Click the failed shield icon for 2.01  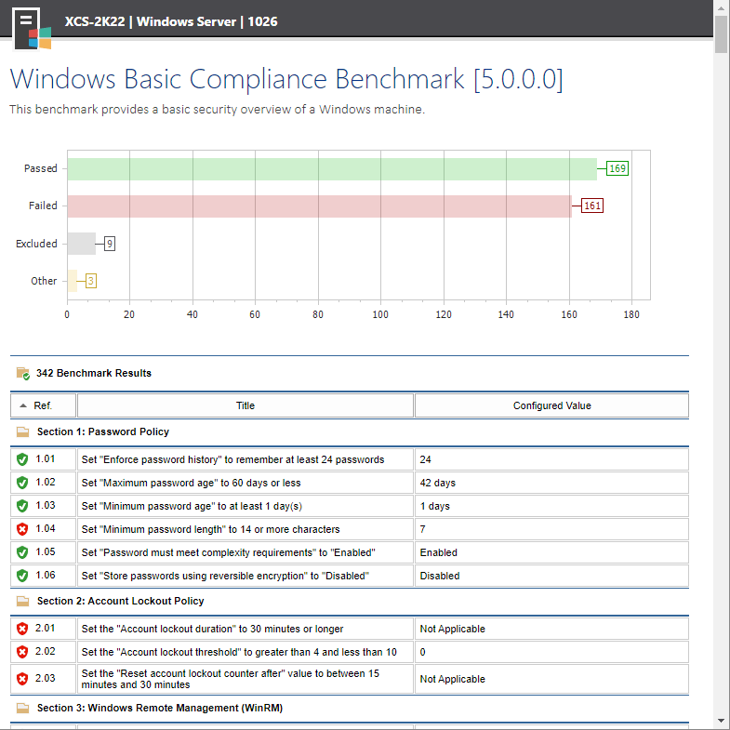(x=22, y=629)
